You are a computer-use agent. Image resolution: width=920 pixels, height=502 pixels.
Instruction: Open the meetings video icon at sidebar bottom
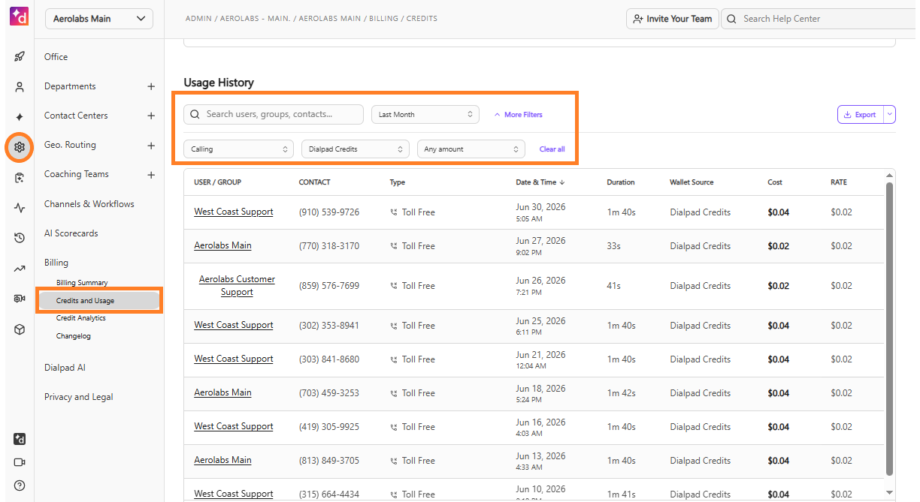click(x=20, y=462)
